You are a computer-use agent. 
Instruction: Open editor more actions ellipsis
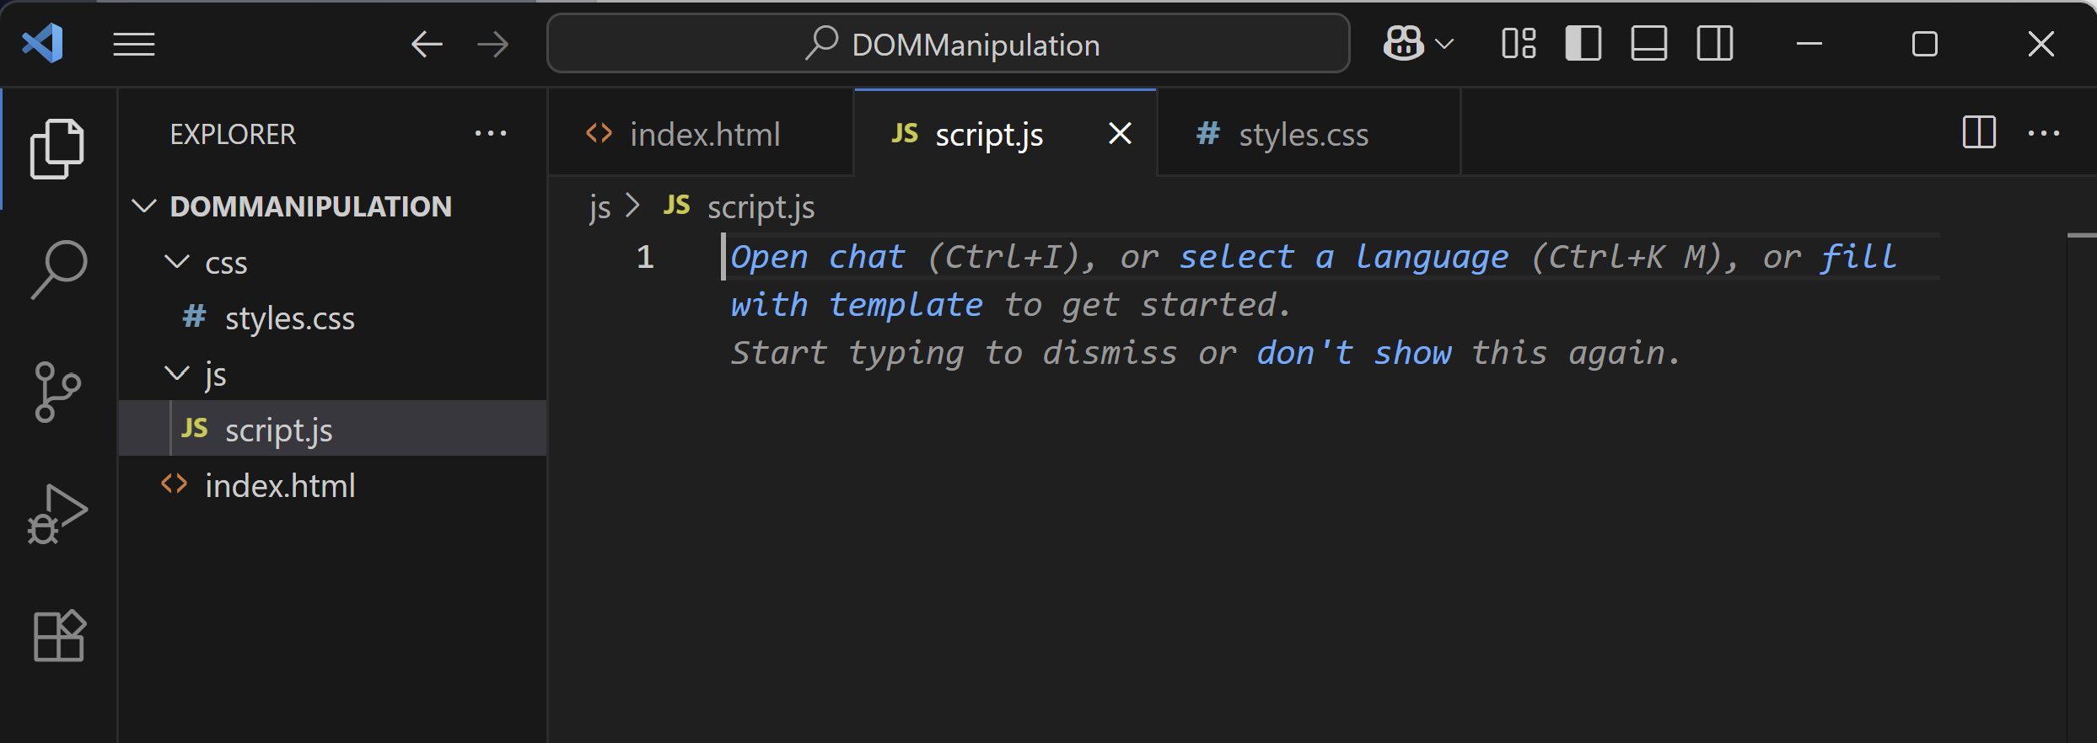point(2044,133)
